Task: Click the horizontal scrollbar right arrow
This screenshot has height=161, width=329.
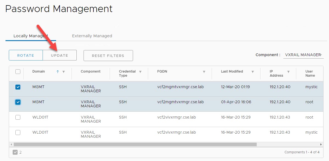Action: (321, 144)
